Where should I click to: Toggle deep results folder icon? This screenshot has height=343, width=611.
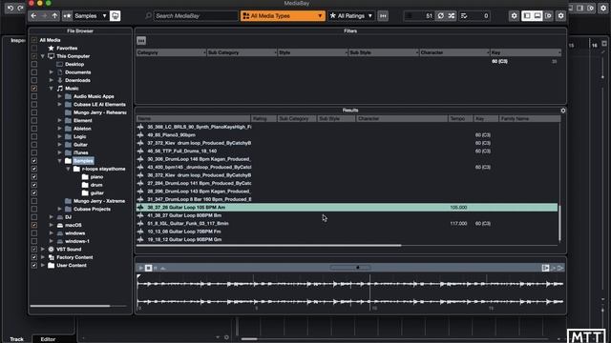click(115, 16)
